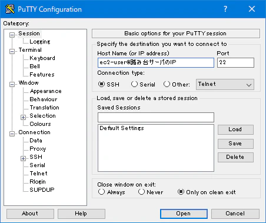Open the Data settings category

[x=36, y=141]
